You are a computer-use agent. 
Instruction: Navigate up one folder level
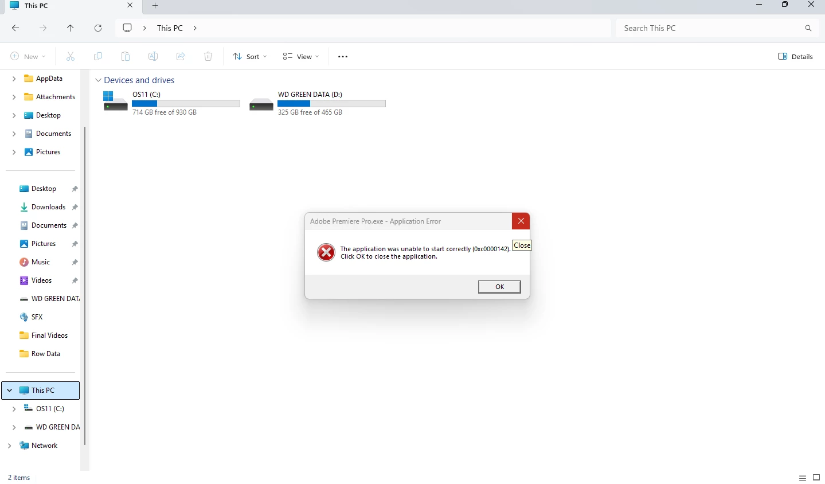coord(71,28)
